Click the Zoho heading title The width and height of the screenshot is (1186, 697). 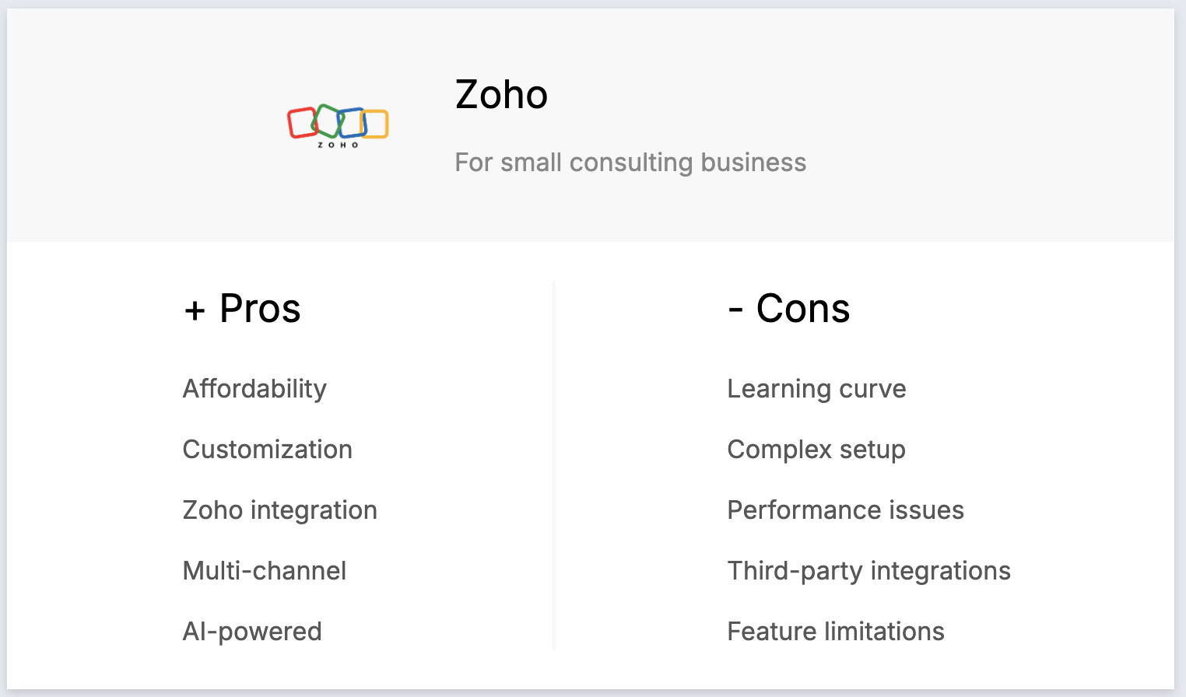click(501, 95)
